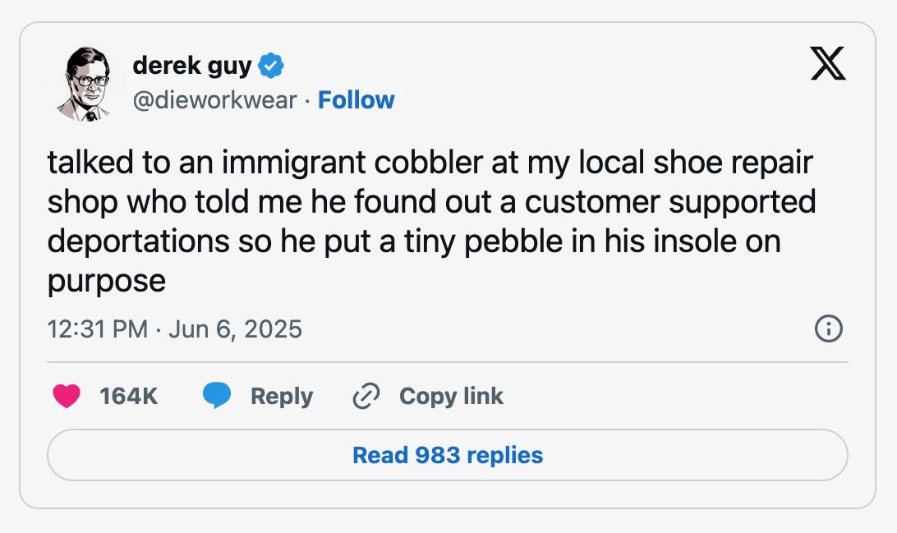Image resolution: width=897 pixels, height=533 pixels.
Task: Select the Reply text label
Action: [282, 397]
